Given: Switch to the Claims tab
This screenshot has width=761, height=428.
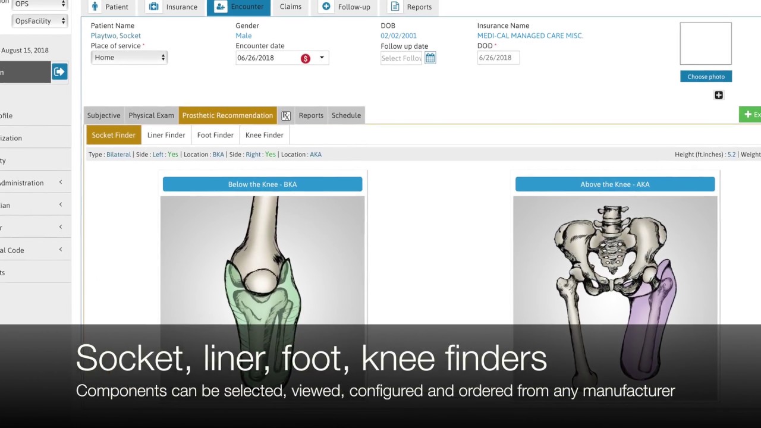Looking at the screenshot, I should (x=291, y=7).
